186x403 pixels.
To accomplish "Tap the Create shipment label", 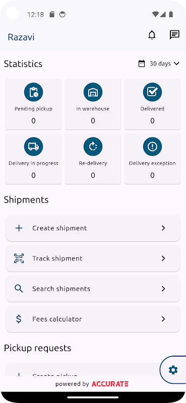I will (59, 228).
